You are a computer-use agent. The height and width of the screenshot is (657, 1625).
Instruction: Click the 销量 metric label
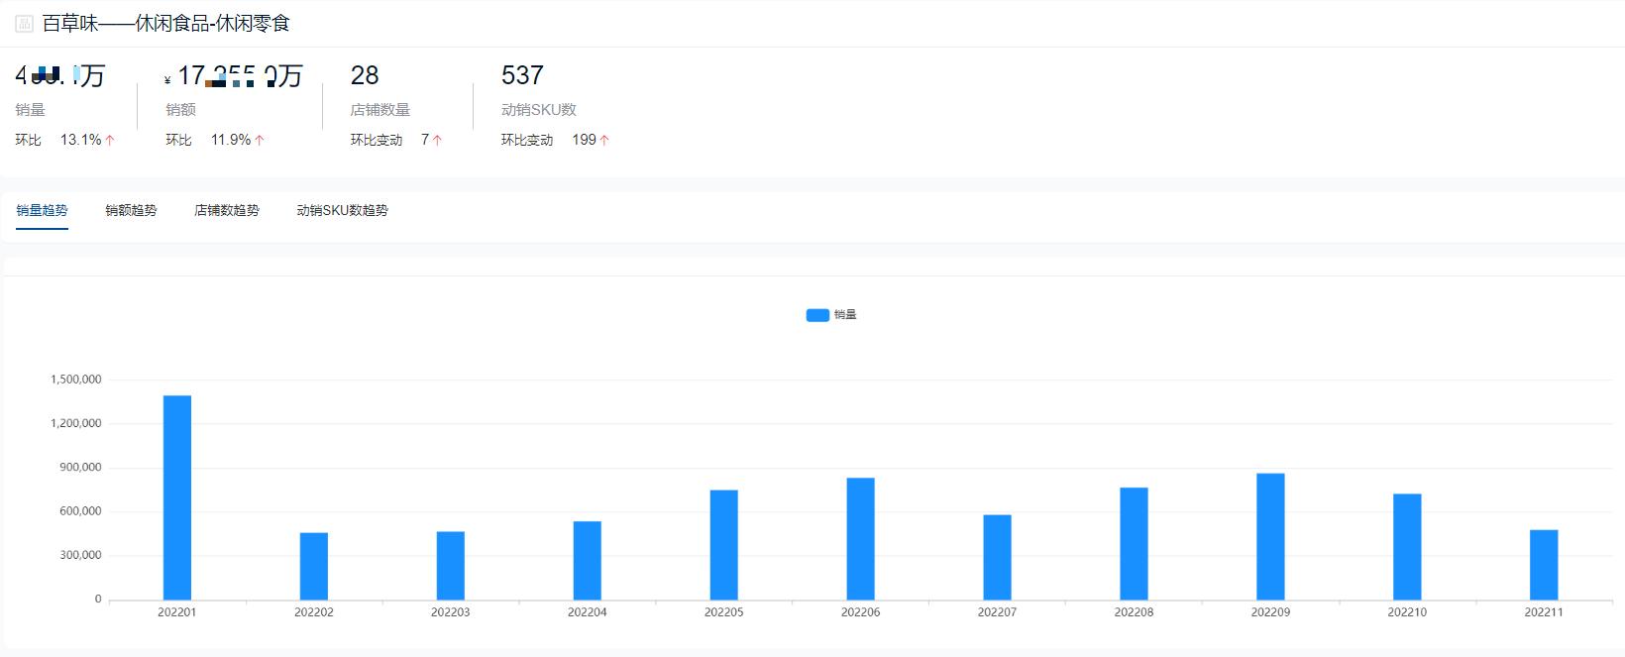[31, 110]
